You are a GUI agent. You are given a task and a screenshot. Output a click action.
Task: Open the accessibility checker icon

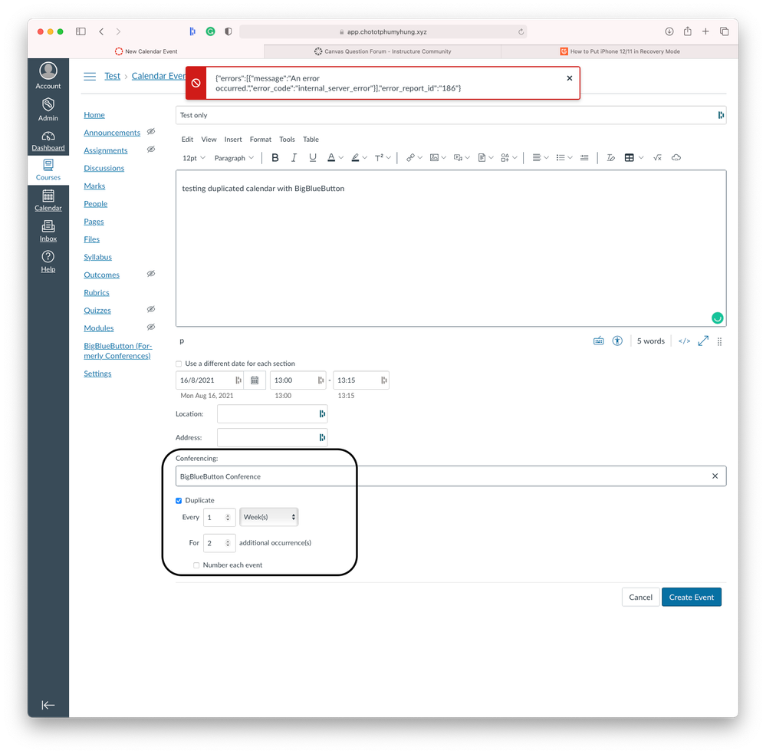click(617, 341)
